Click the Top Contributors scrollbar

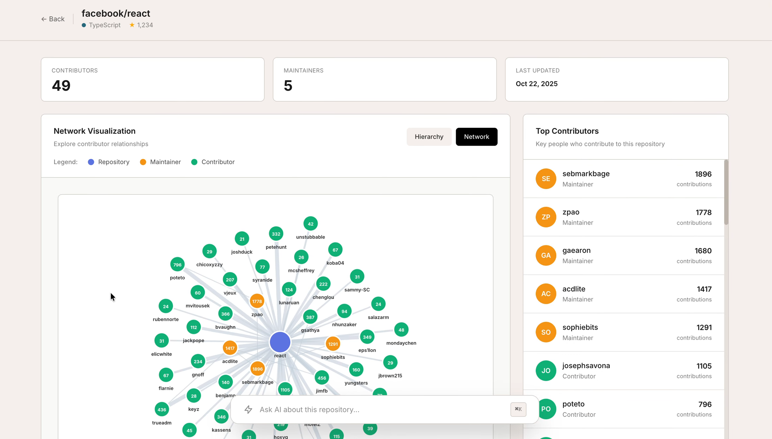(x=726, y=192)
